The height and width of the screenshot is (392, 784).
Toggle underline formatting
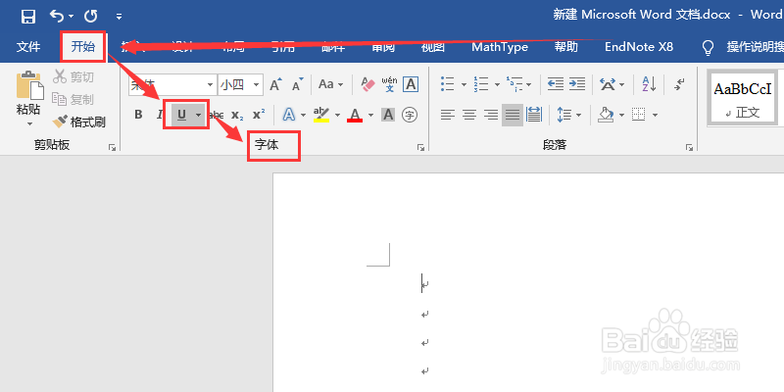(x=181, y=115)
